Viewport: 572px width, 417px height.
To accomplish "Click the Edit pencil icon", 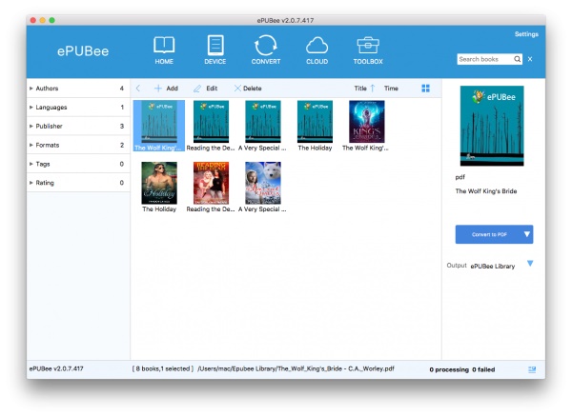I will 197,89.
